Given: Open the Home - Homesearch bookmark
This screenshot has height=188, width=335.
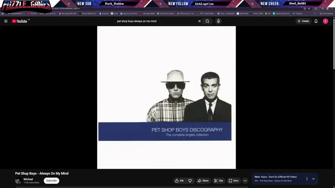Looking at the screenshot, I should (x=226, y=14).
